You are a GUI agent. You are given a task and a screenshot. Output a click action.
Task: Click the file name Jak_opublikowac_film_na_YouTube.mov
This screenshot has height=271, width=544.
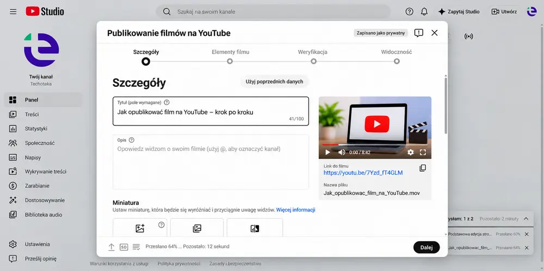tap(372, 193)
